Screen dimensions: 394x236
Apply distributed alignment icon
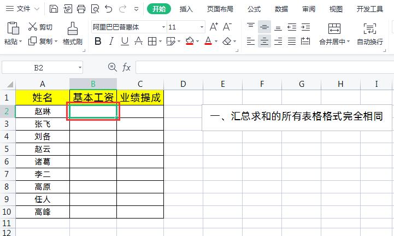[x=305, y=41]
